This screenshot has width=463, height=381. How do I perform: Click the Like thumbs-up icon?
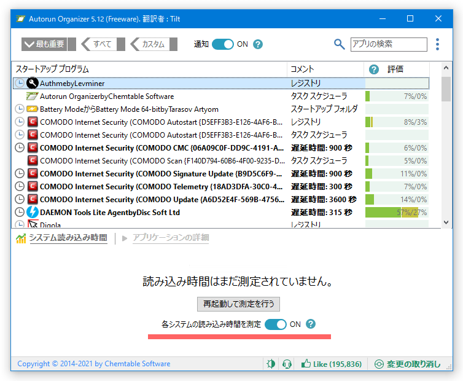(306, 364)
